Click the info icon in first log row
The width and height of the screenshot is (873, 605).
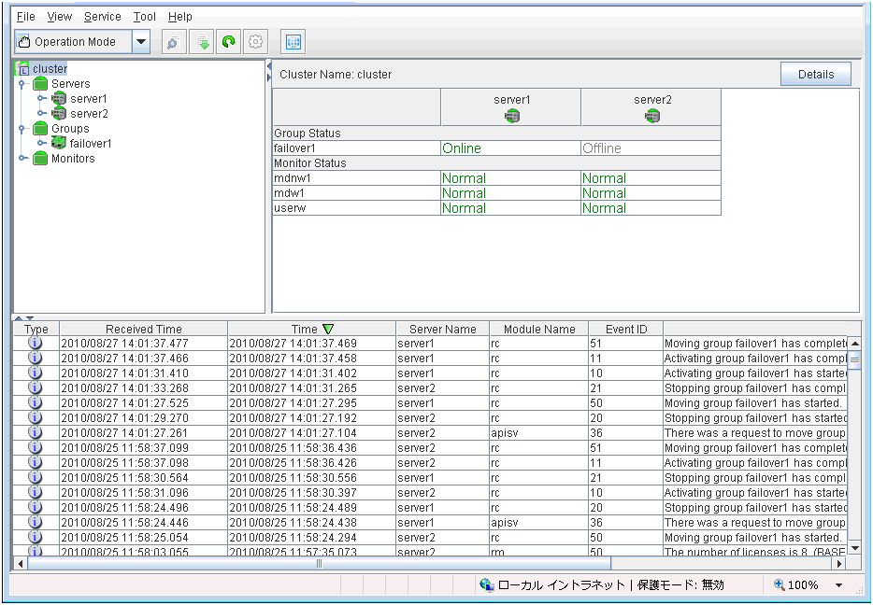[36, 344]
